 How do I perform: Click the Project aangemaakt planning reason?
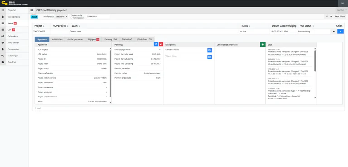152,73
